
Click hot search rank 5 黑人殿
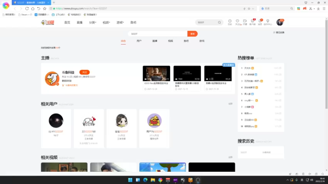pyautogui.click(x=247, y=94)
